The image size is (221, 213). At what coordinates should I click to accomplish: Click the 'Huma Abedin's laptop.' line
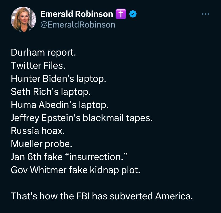click(x=60, y=105)
